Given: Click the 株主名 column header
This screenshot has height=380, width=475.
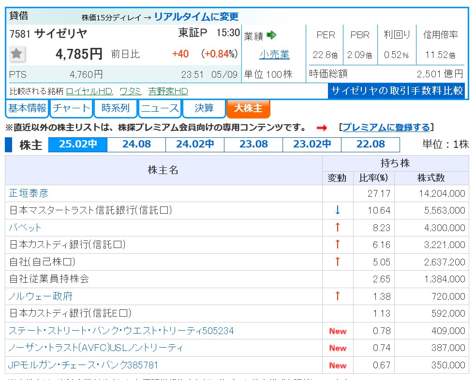Looking at the screenshot, I should point(163,170).
